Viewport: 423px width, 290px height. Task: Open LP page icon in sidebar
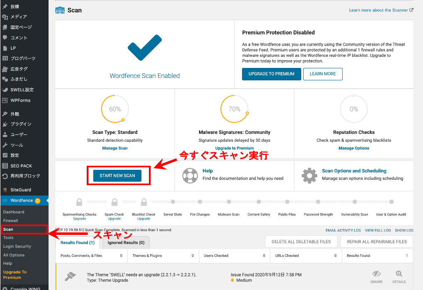(5, 48)
